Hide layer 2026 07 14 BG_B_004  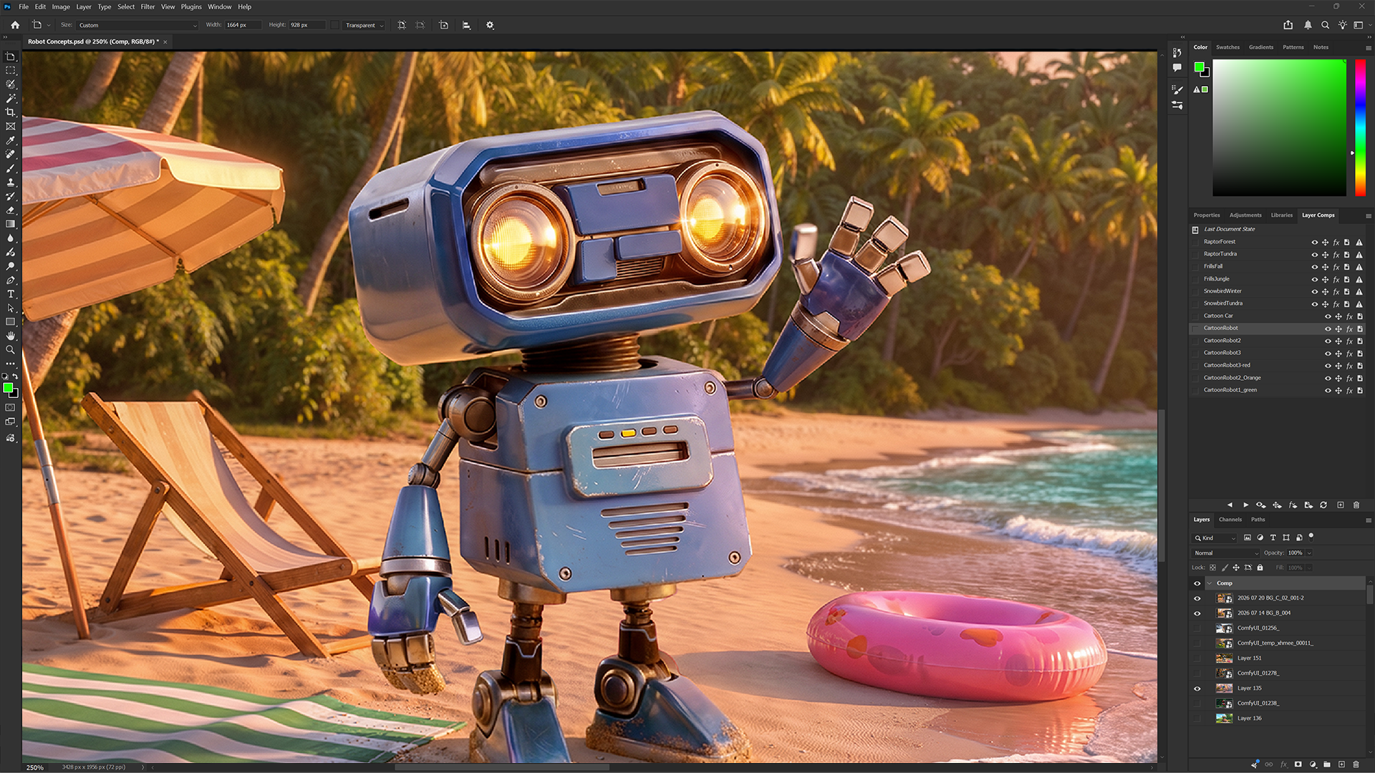pos(1197,613)
